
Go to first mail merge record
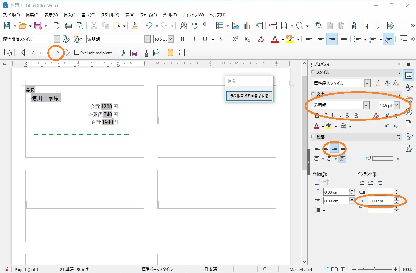(x=23, y=53)
